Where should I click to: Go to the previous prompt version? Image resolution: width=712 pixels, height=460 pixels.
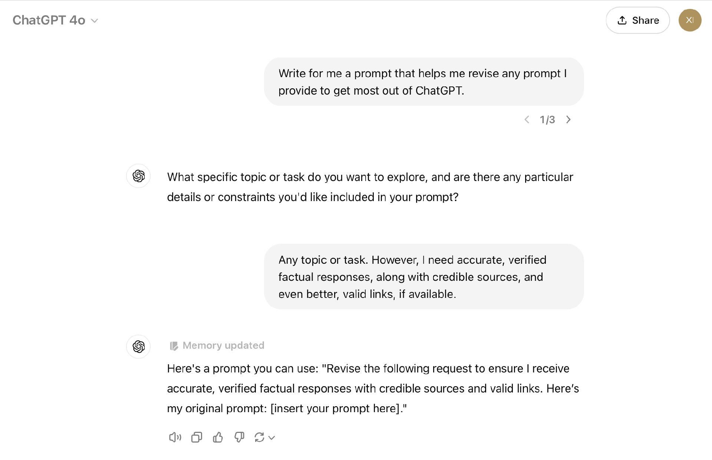(527, 119)
